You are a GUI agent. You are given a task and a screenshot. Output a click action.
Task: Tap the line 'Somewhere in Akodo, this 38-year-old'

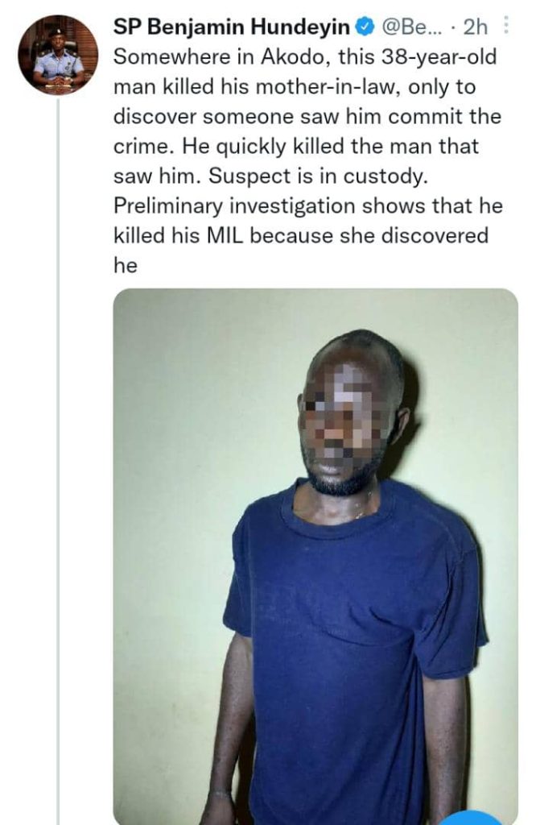(305, 56)
